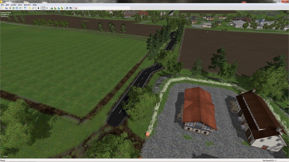Undo the last action via yellow arrow
The width and height of the screenshot is (289, 162).
coord(30,8)
